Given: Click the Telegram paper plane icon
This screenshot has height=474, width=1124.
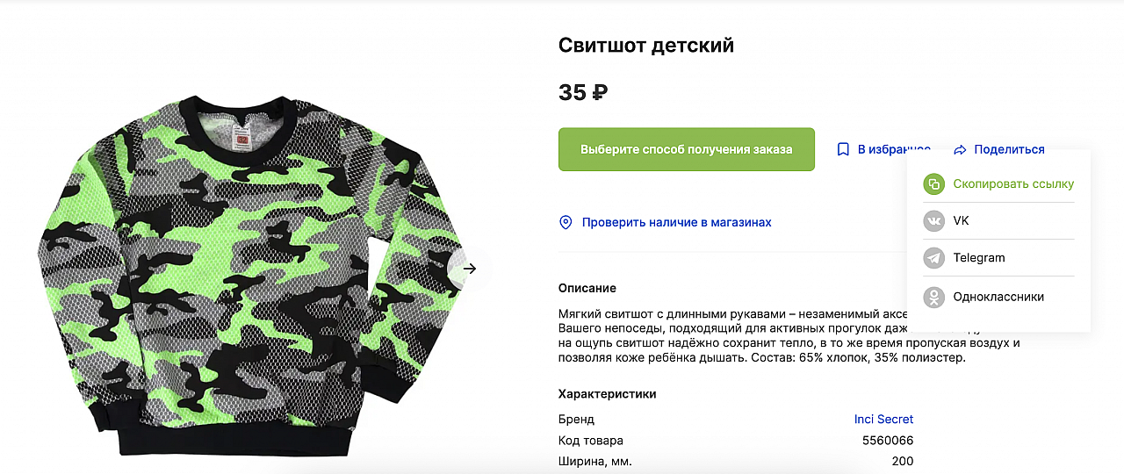Looking at the screenshot, I should tap(934, 258).
